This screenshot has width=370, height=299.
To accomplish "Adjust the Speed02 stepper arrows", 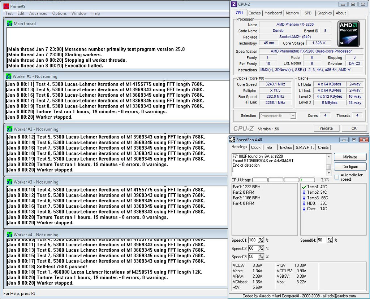I will click(x=261, y=249).
